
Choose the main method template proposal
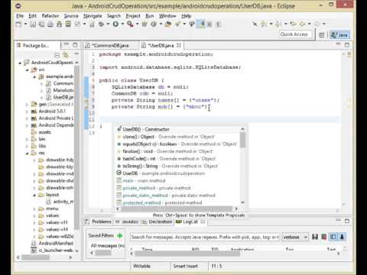point(178,180)
